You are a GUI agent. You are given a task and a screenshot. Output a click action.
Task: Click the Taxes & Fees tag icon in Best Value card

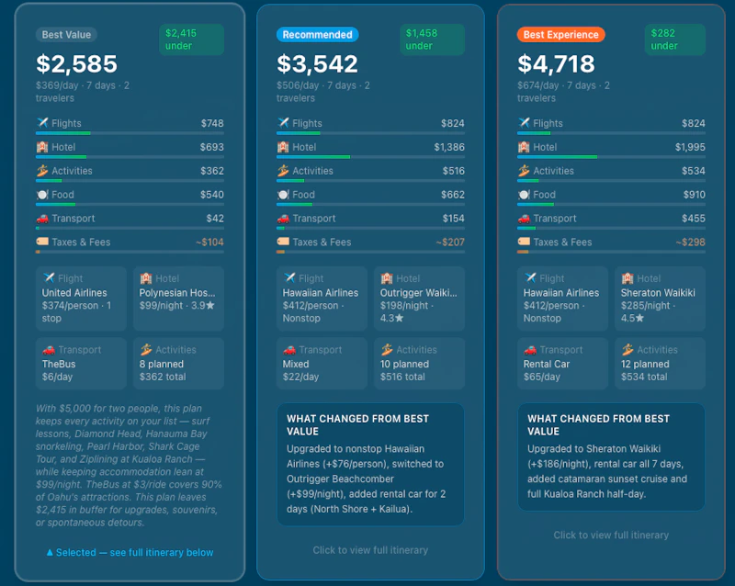(x=42, y=242)
